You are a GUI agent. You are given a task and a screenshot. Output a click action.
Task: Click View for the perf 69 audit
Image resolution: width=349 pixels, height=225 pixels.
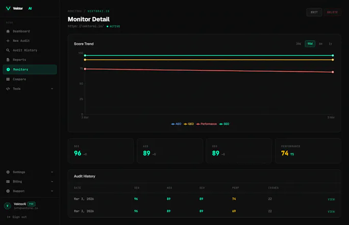[x=331, y=212]
